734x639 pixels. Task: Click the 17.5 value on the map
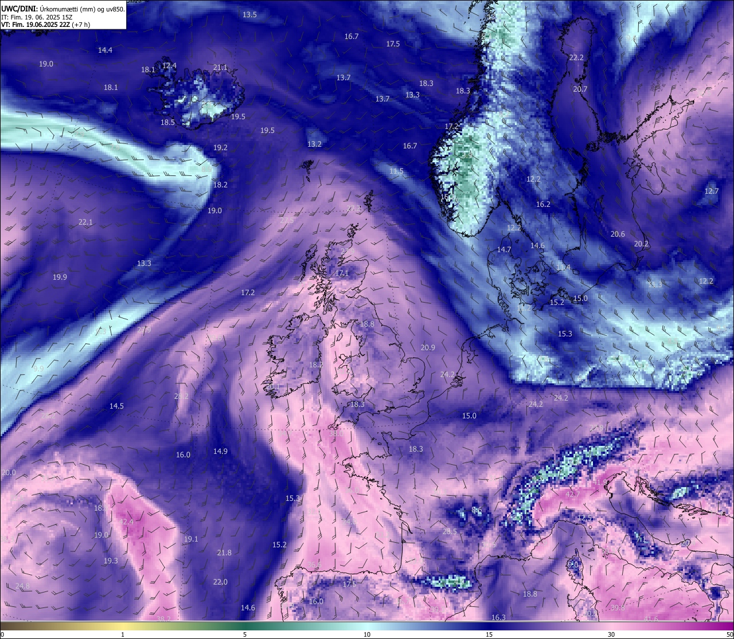tap(393, 44)
